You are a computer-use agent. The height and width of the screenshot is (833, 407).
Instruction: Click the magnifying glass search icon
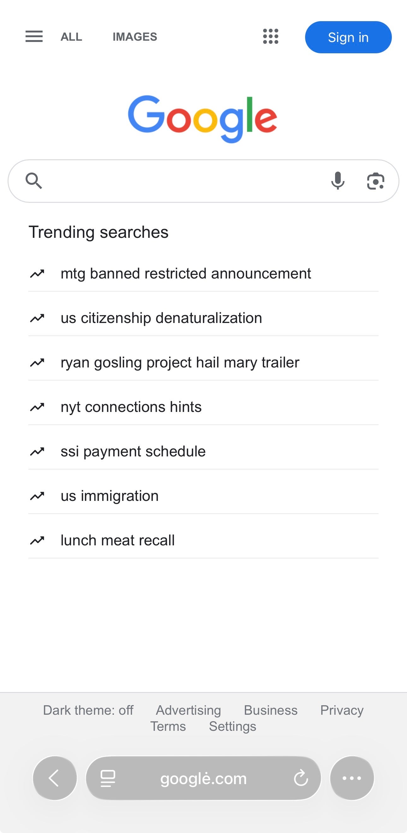click(x=34, y=181)
